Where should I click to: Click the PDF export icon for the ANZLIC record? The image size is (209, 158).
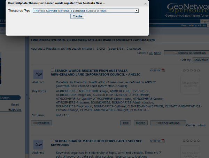[x=163, y=70]
